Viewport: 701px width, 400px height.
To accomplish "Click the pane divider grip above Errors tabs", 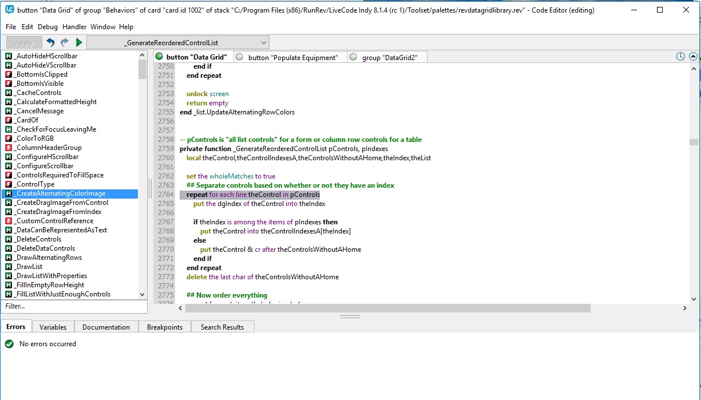I will click(350, 316).
